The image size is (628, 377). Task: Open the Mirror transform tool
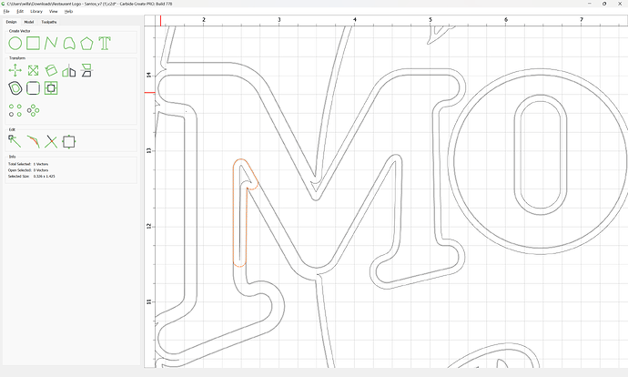tap(69, 70)
